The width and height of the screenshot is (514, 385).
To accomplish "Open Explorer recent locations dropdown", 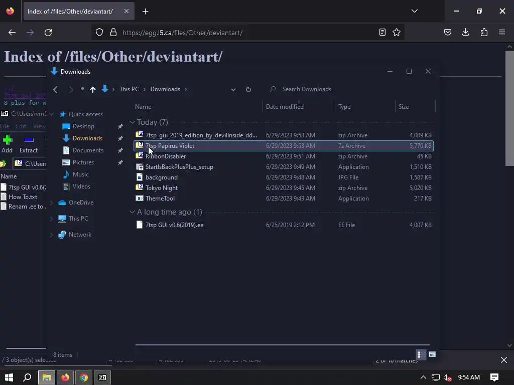I will pos(82,89).
